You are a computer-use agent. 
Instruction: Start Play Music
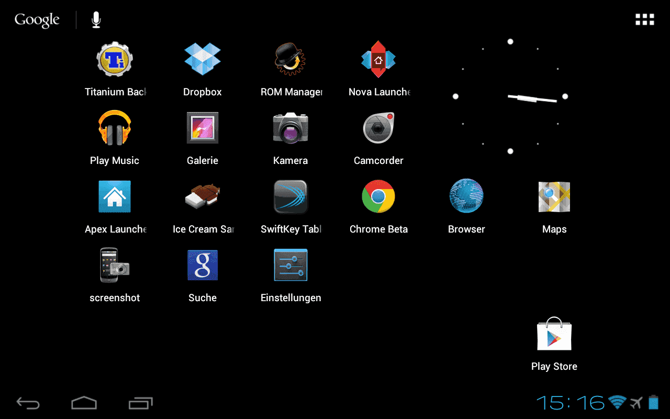[x=115, y=128]
